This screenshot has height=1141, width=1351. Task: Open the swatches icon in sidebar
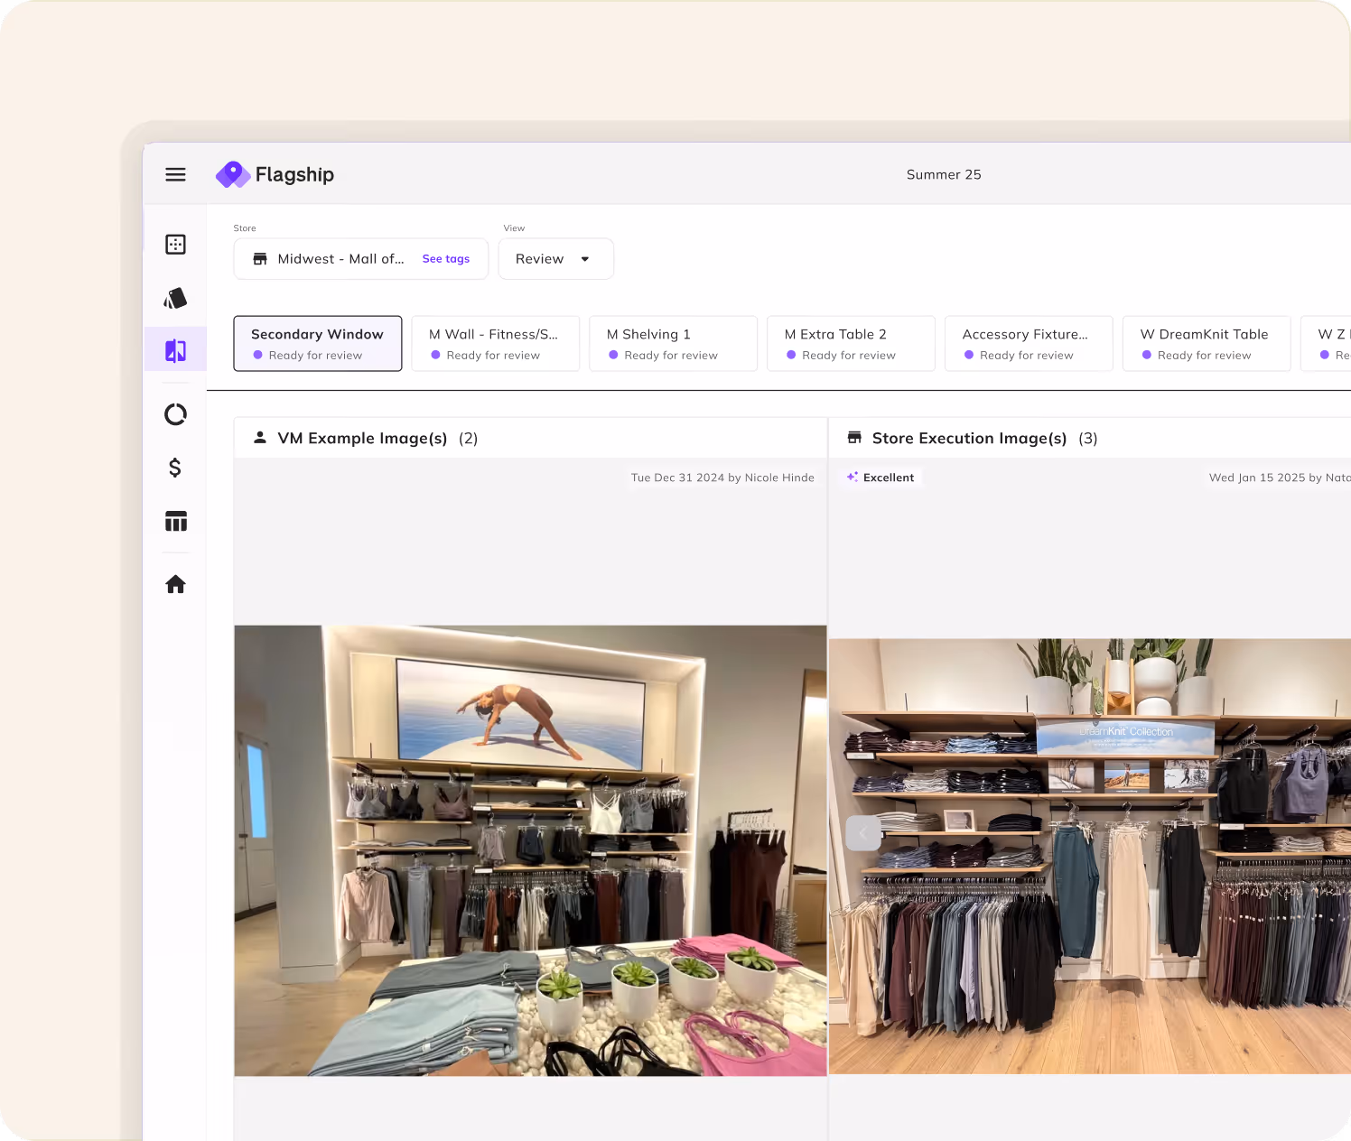(175, 298)
